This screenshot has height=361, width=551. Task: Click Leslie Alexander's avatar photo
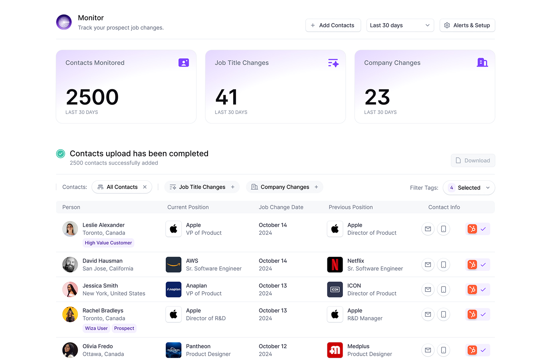click(70, 229)
